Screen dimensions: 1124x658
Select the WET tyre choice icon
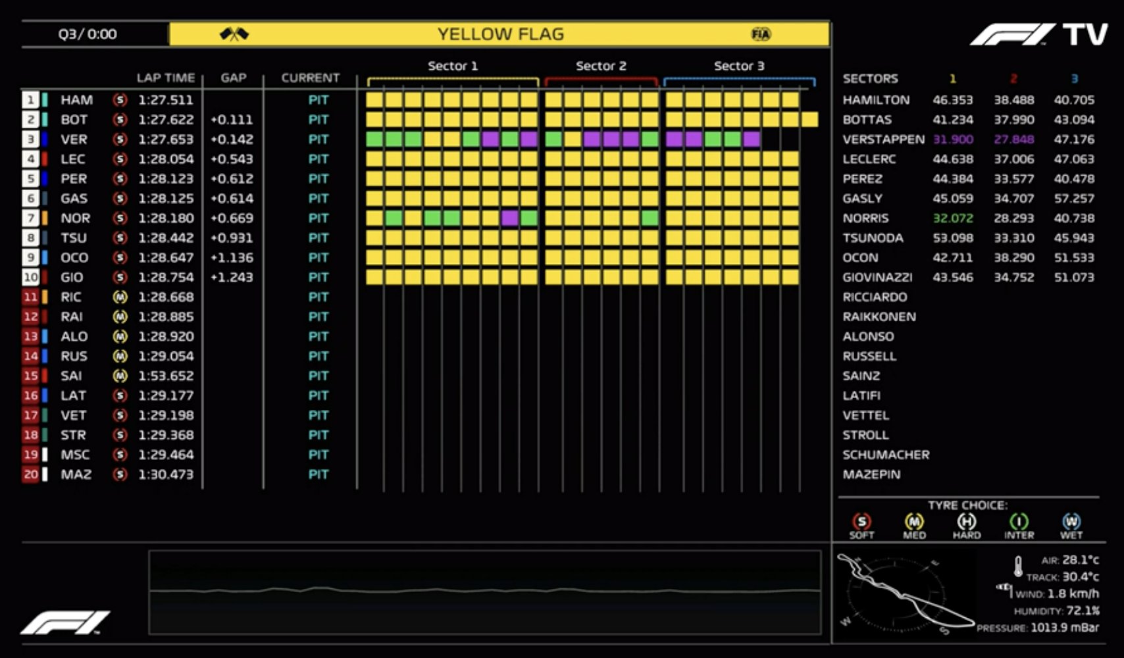[1071, 522]
